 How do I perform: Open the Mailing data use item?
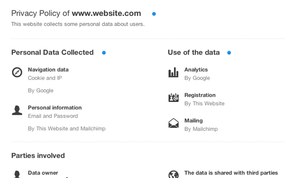pyautogui.click(x=193, y=120)
